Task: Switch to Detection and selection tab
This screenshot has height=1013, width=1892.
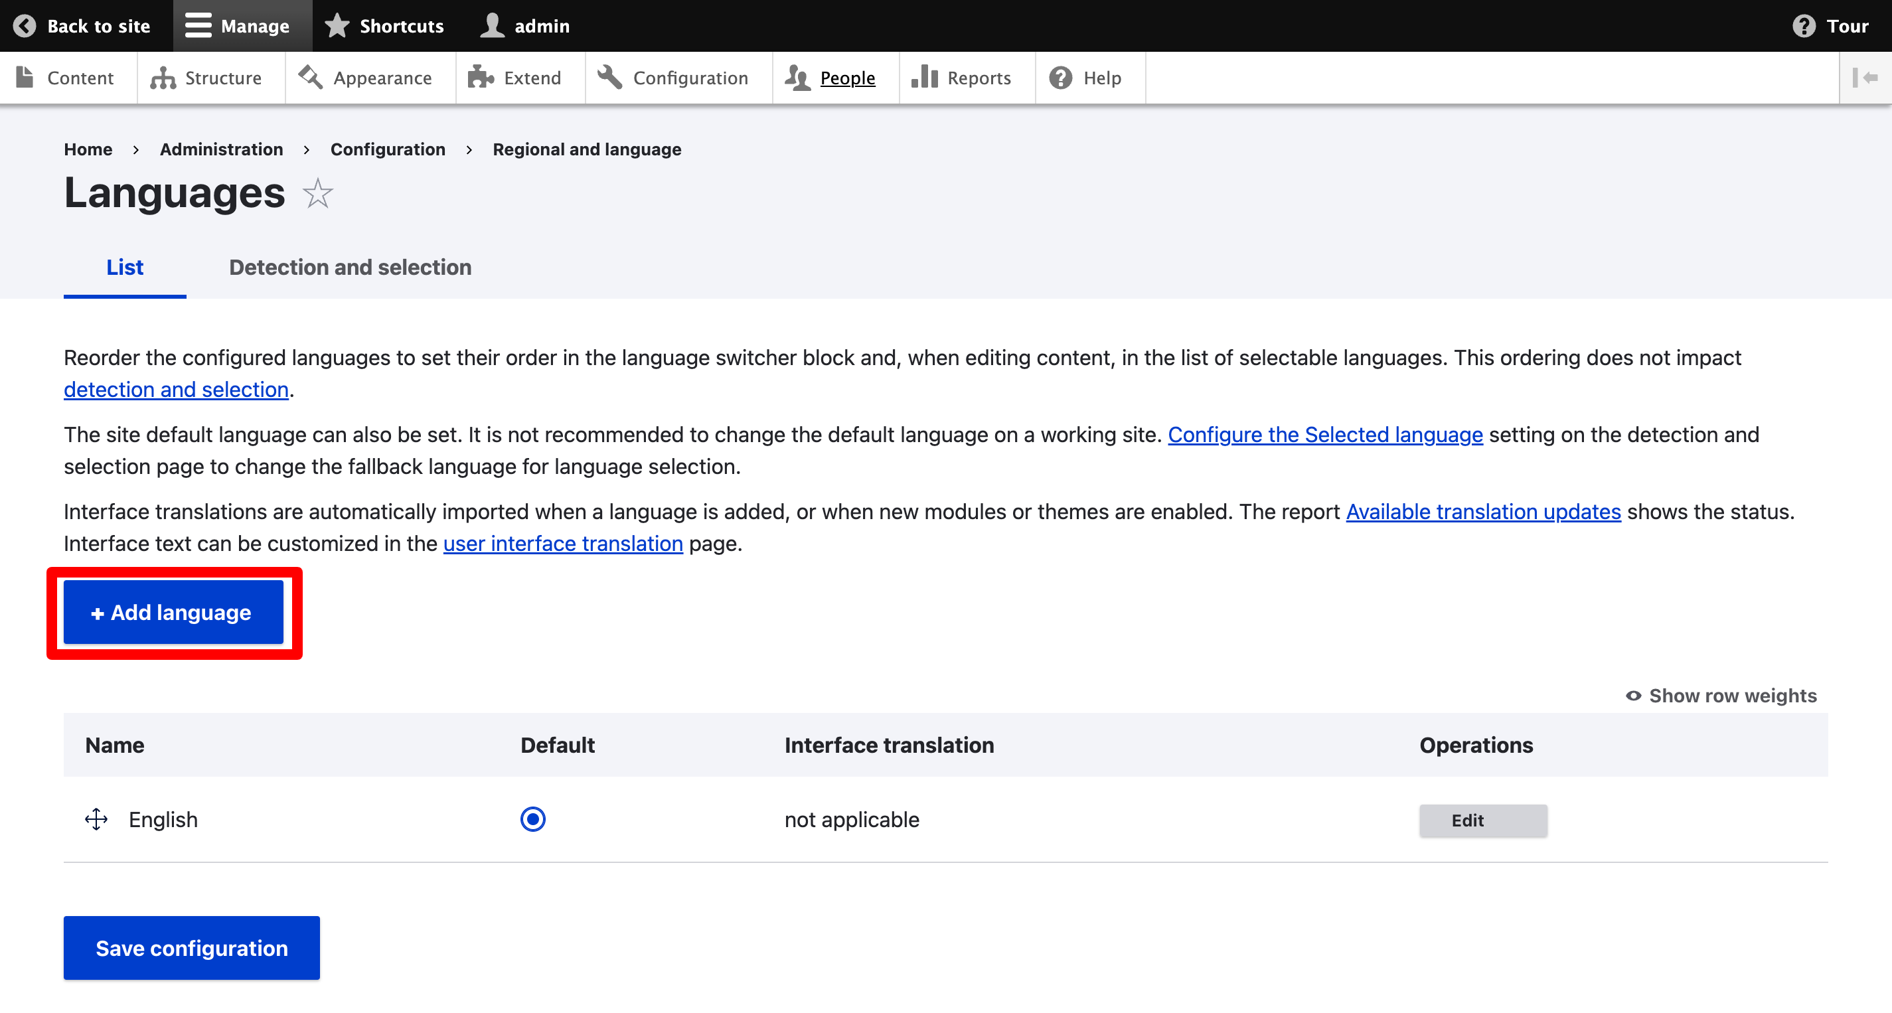Action: click(x=350, y=268)
